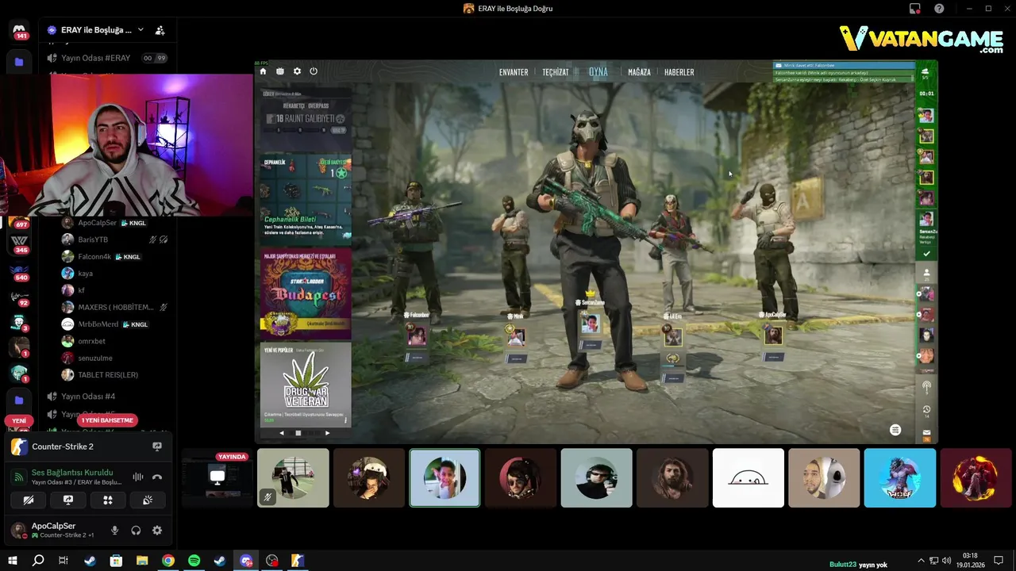Open Discord direct messages home icon

19,30
